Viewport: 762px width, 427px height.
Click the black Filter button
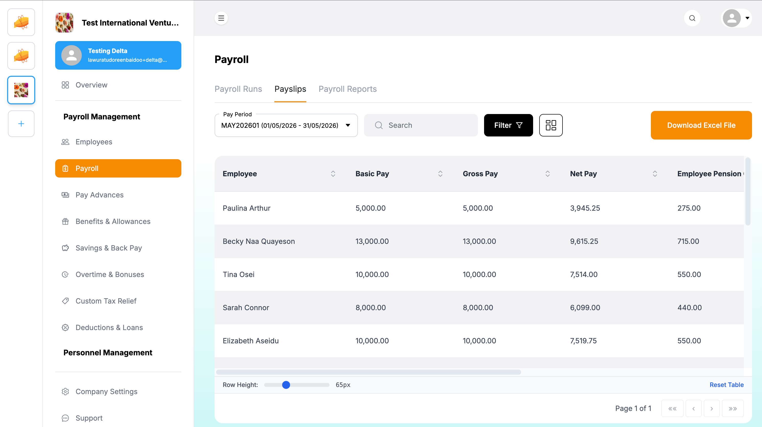pos(508,125)
